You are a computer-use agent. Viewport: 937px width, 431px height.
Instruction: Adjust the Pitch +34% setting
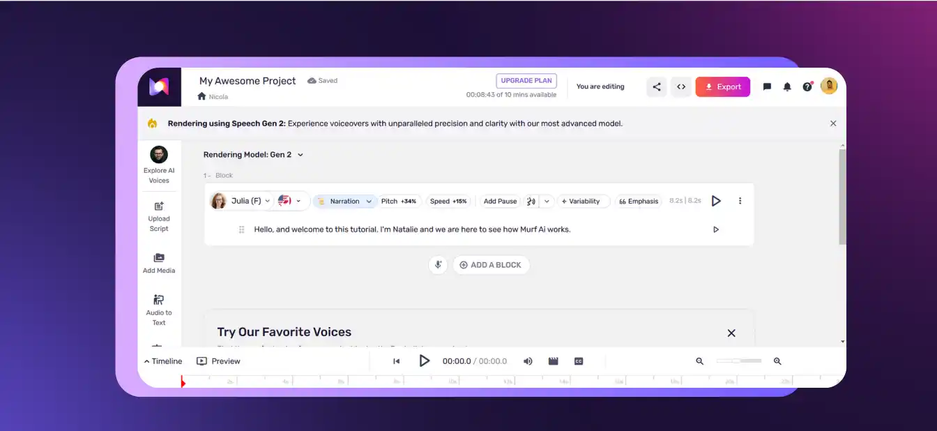399,202
